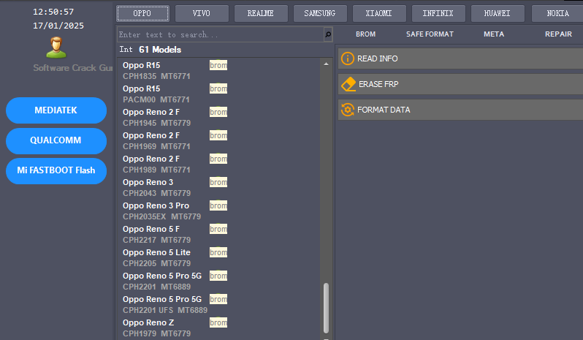The height and width of the screenshot is (340, 583).
Task: Click brom tag for Reno 2 F CPH1989
Action: 218,159
